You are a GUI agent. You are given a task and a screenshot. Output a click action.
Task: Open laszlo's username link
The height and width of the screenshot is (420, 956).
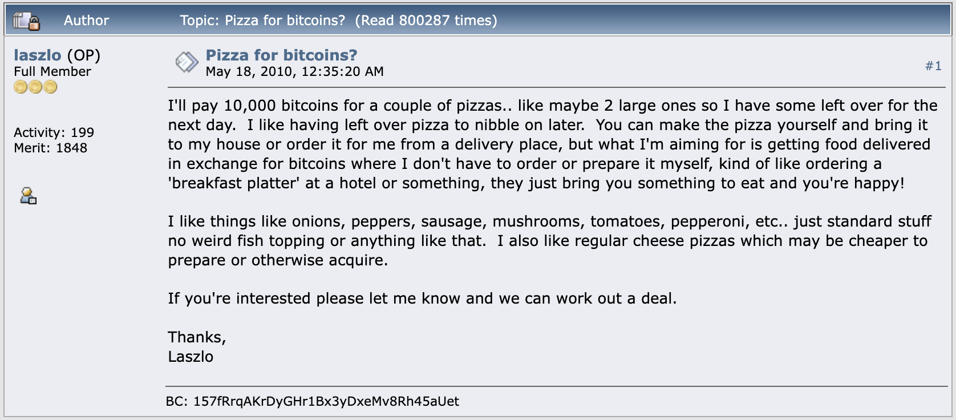(x=38, y=55)
